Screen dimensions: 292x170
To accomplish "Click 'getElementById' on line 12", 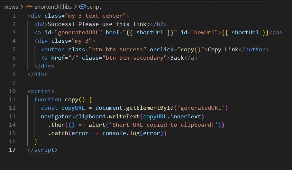I will point(150,108).
